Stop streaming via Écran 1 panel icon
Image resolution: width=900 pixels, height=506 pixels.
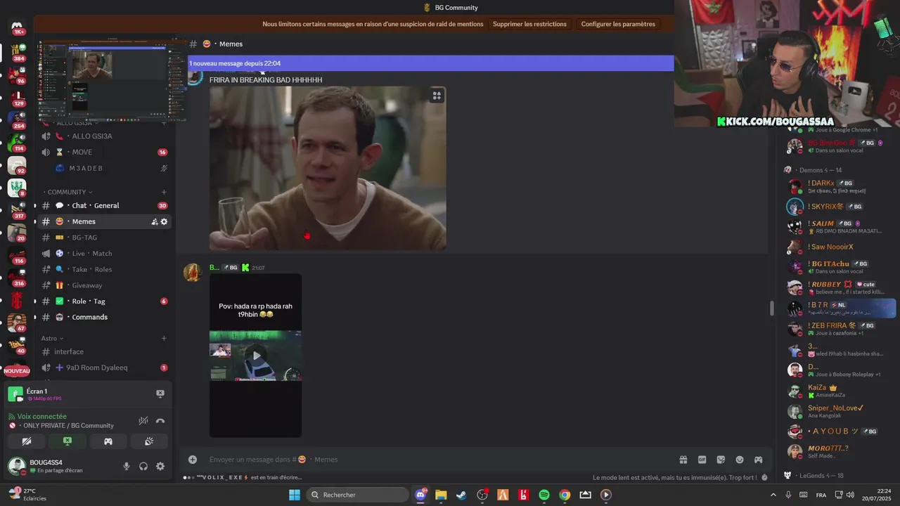pos(160,394)
